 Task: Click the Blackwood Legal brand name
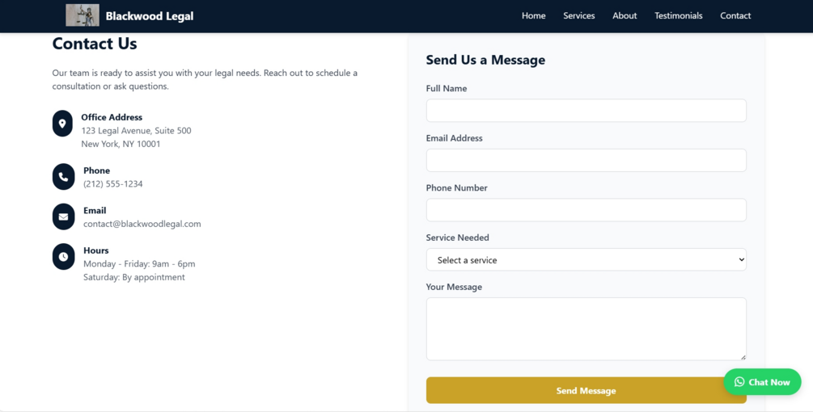[150, 15]
